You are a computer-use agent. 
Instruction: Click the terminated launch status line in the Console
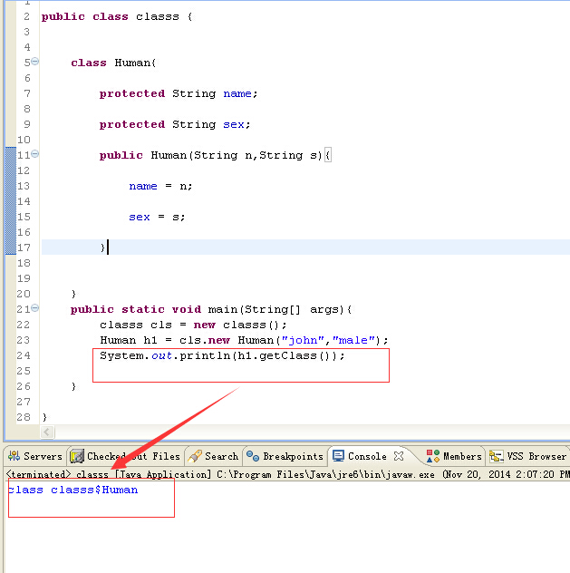click(x=288, y=474)
